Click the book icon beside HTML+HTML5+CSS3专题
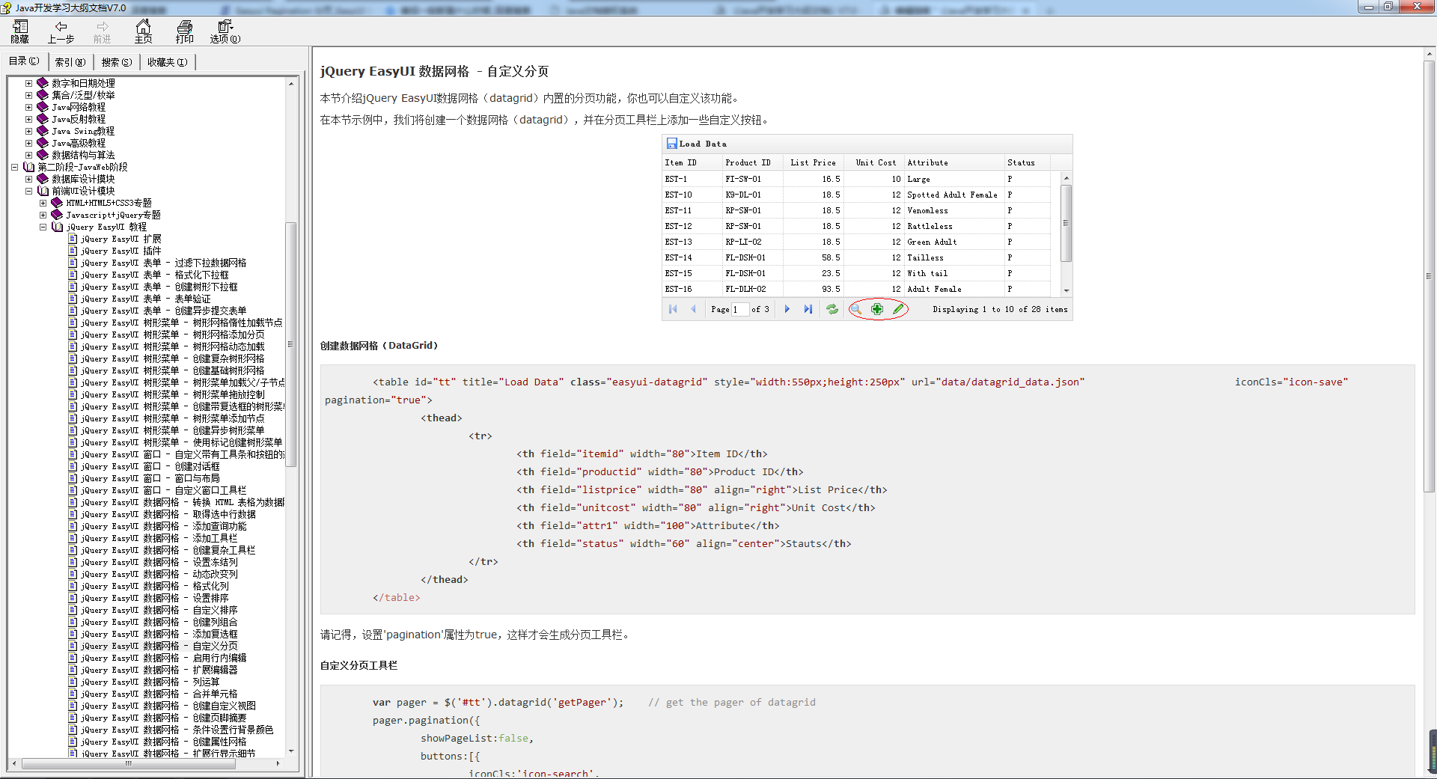 click(x=57, y=203)
